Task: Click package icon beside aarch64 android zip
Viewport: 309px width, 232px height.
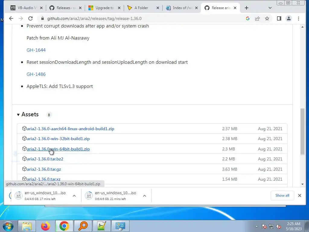Action: pos(24,128)
